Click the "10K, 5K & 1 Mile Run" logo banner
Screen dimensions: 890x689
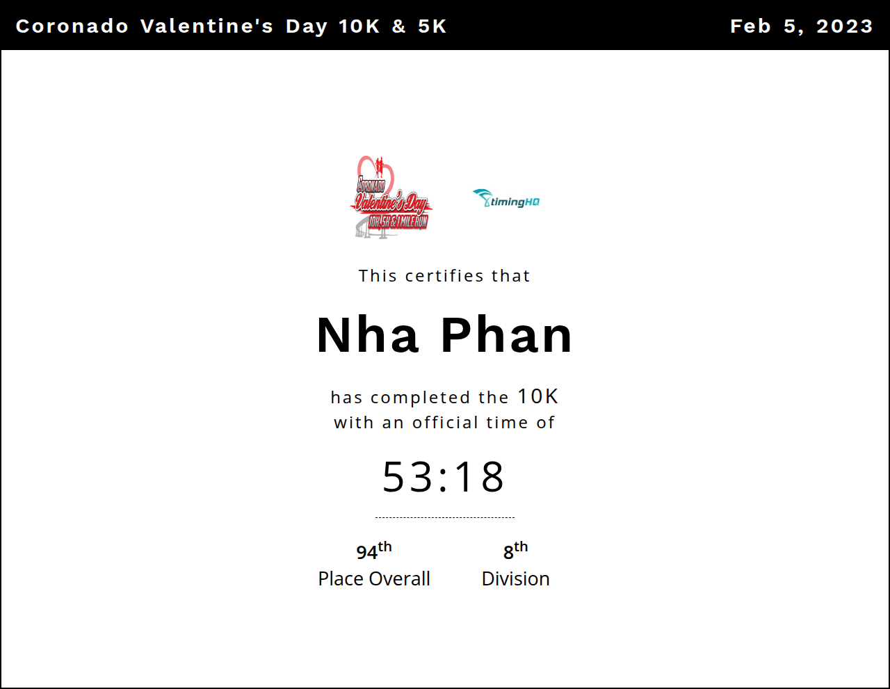398,222
